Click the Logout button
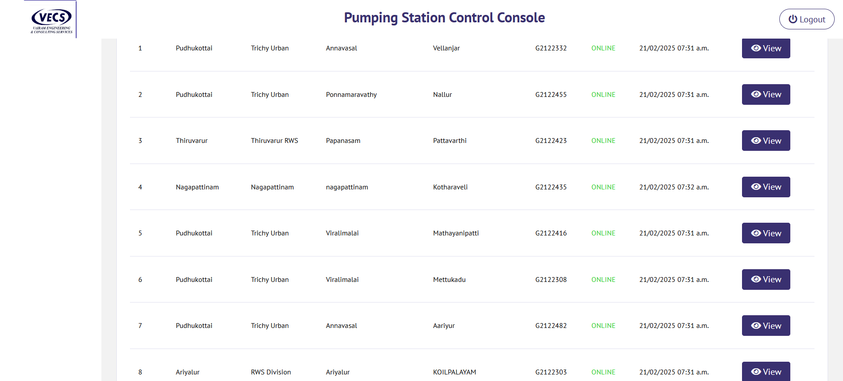Image resolution: width=843 pixels, height=381 pixels. 807,19
